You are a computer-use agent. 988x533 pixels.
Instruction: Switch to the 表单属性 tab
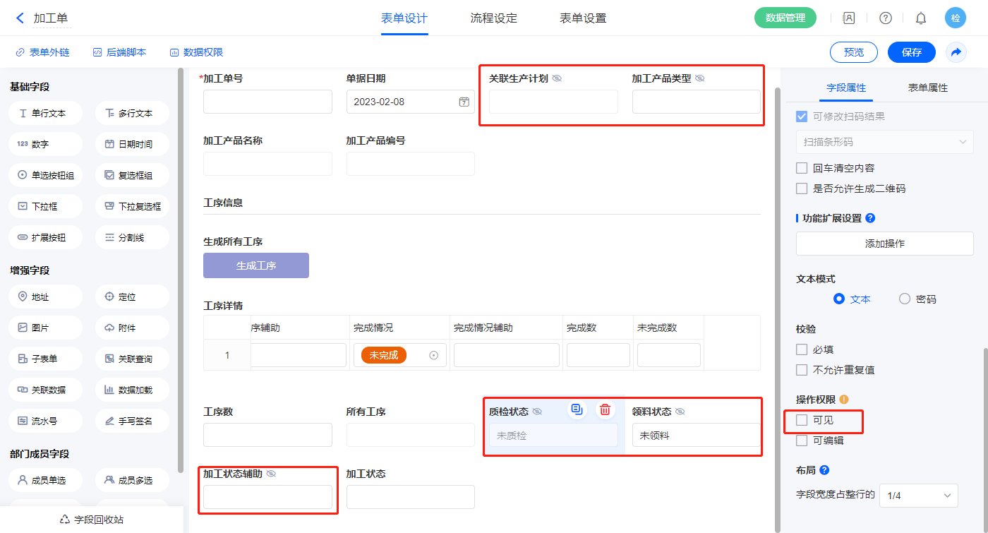pyautogui.click(x=927, y=88)
